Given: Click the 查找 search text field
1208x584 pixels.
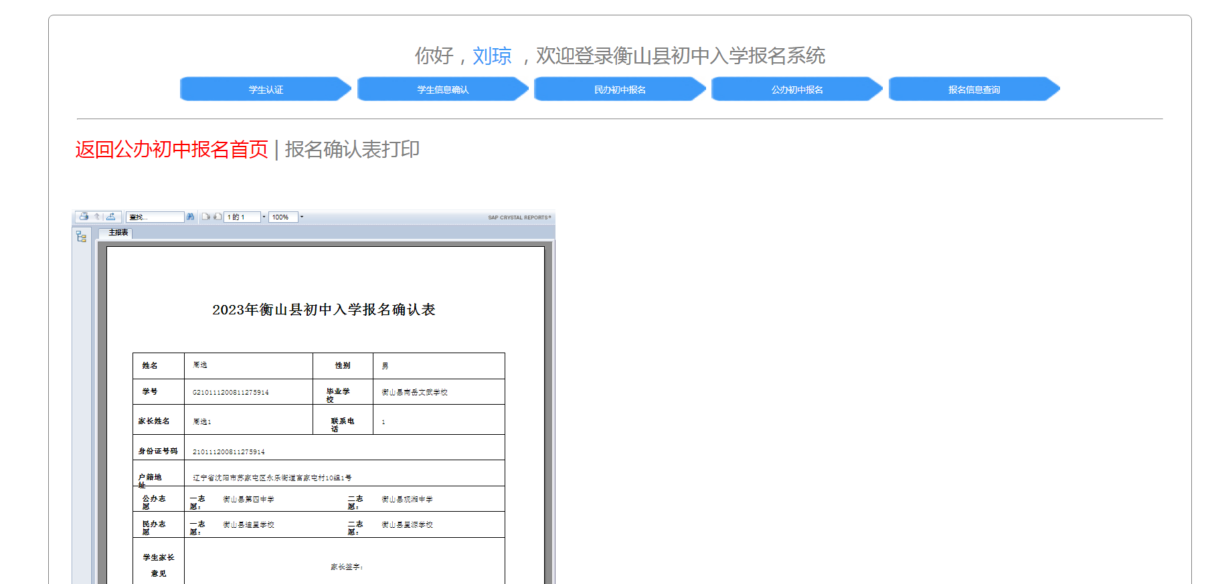Looking at the screenshot, I should [155, 217].
